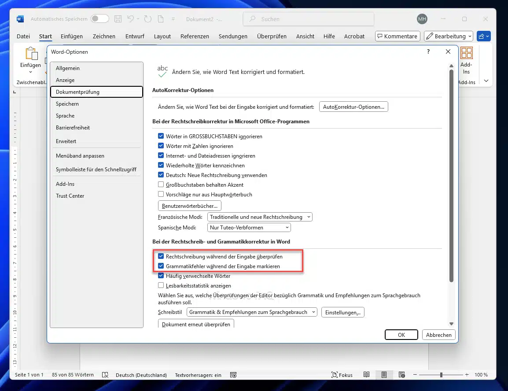Click the zoom in plus icon
The image size is (508, 391).
467,375
